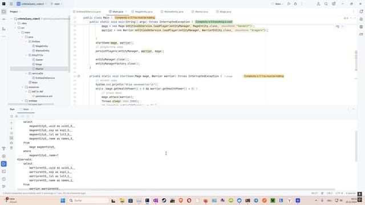
Task: Click the Run console vertical scrollbar
Action: click(x=356, y=146)
